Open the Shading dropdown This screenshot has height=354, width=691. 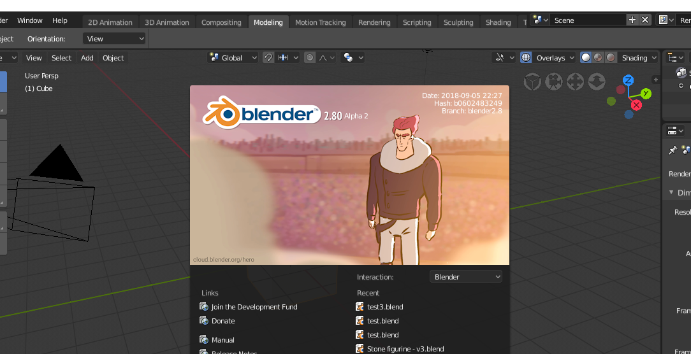(637, 58)
